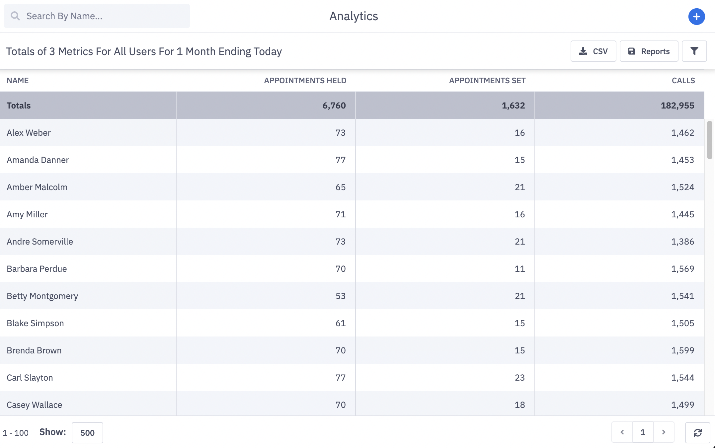The width and height of the screenshot is (715, 448).
Task: Sort by Appointments Held column header
Action: (x=305, y=81)
